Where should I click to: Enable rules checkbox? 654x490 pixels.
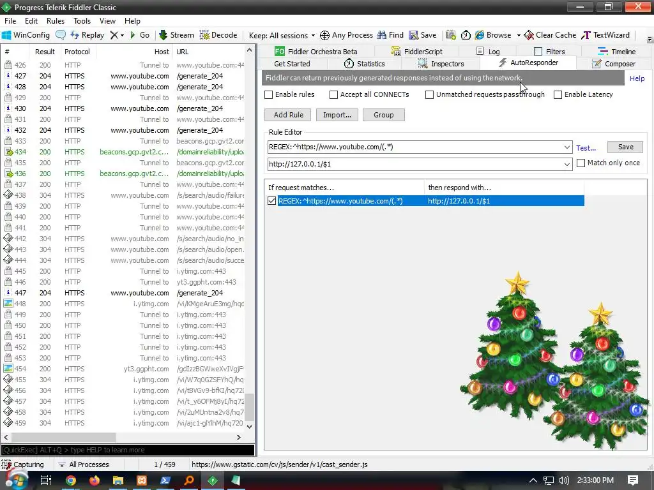[269, 94]
